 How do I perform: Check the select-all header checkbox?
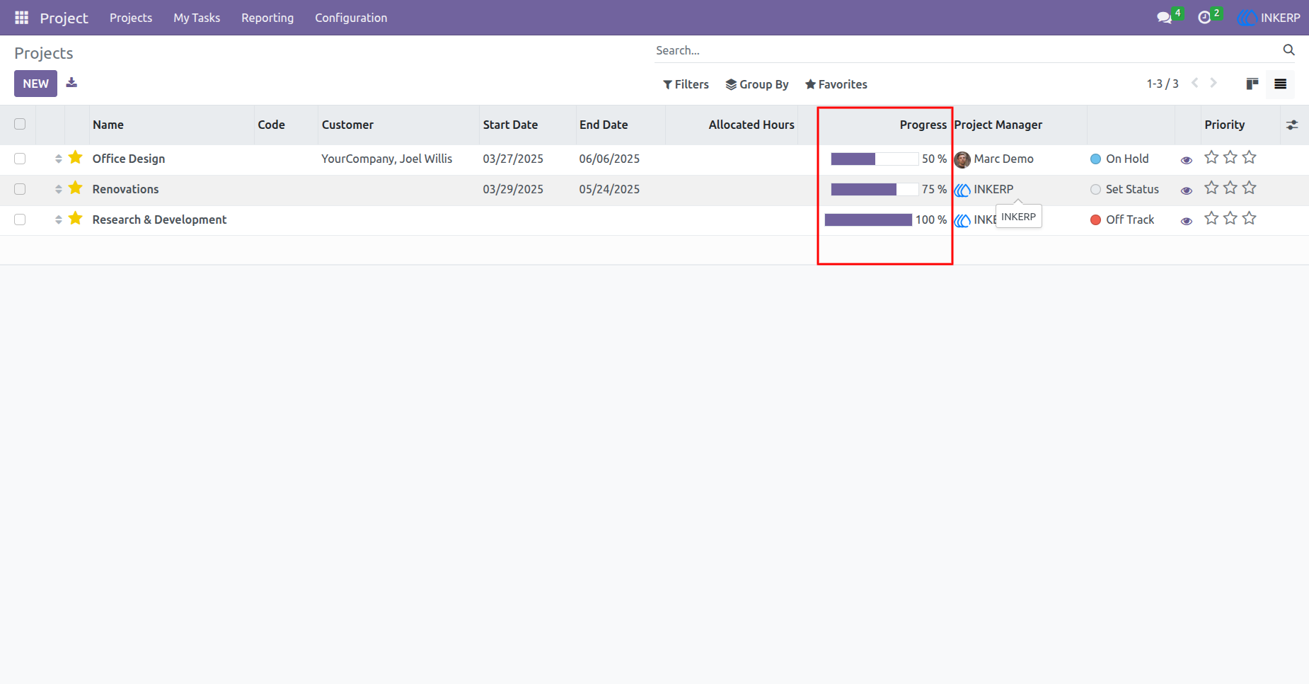point(20,124)
